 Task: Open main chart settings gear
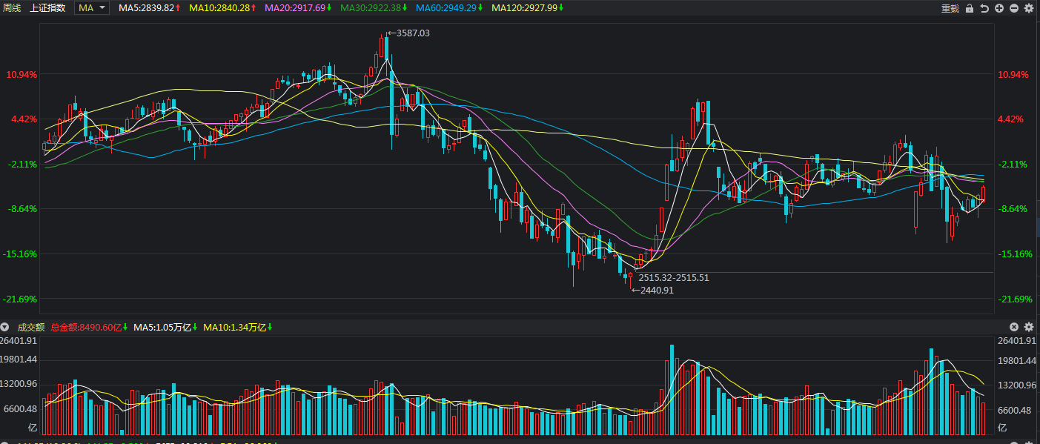point(1029,8)
